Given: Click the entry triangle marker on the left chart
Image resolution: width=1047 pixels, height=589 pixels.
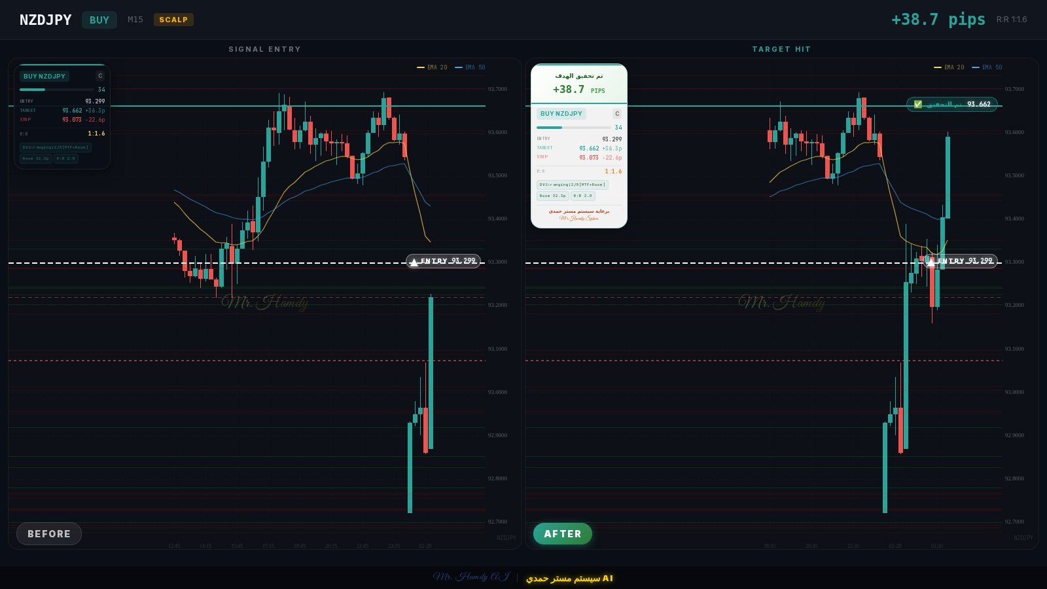Looking at the screenshot, I should pos(414,262).
